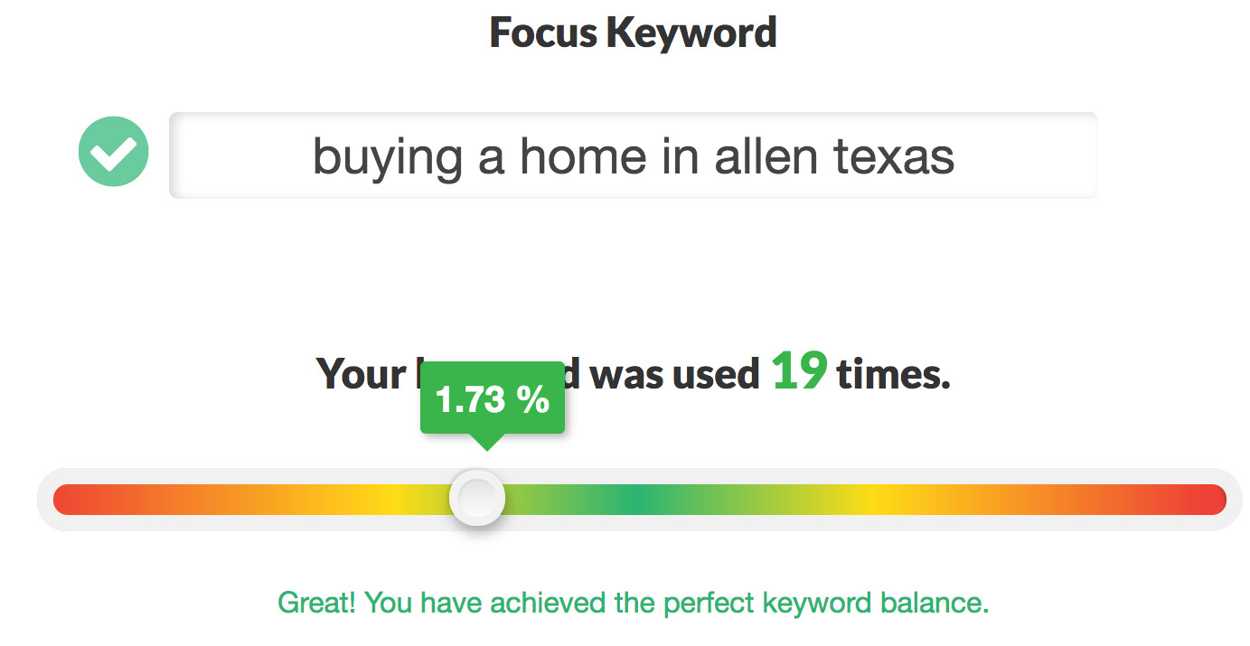
Task: Click the green checkmark icon beside keyword field
Action: (x=114, y=152)
